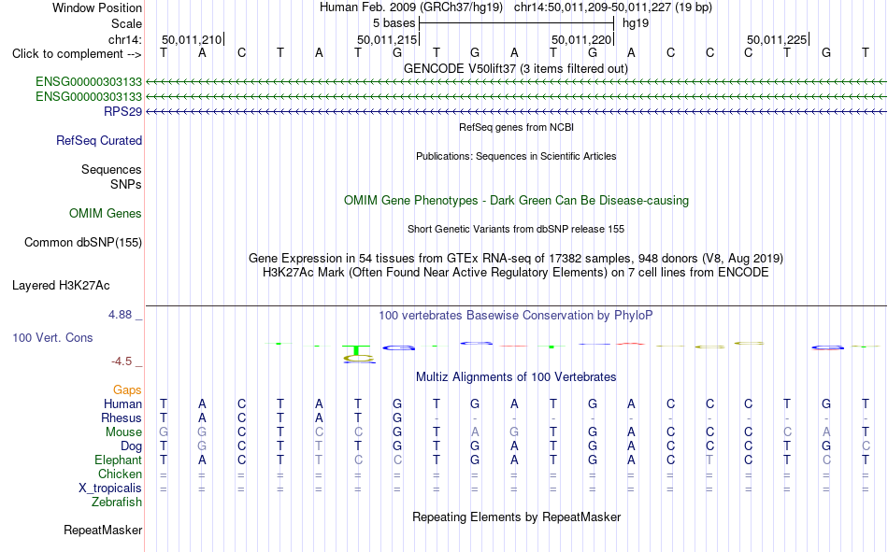The width and height of the screenshot is (888, 552).
Task: Click the Layered H3K27Ac track label
Action: click(x=61, y=286)
